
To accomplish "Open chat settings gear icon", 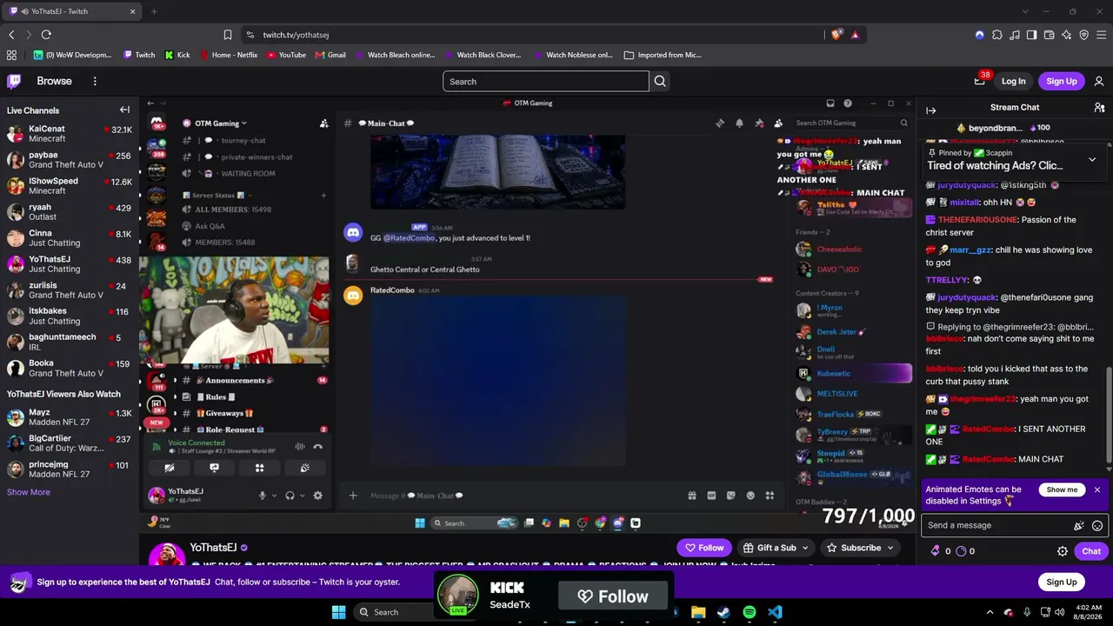I will point(1062,551).
